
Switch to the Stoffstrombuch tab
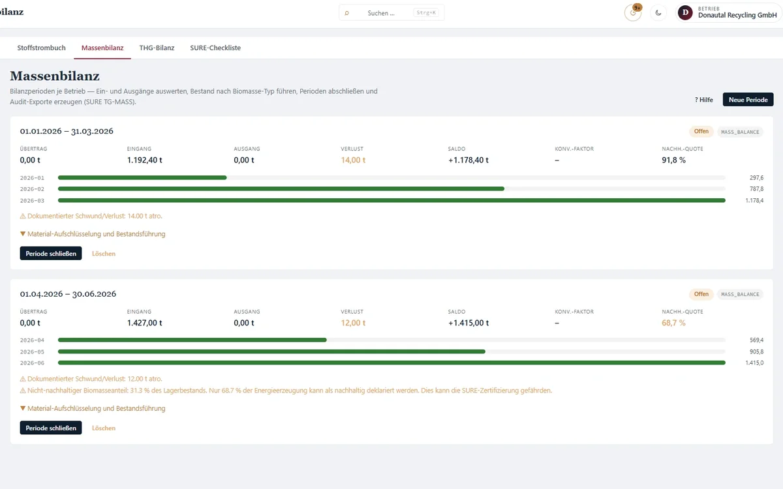(x=41, y=48)
